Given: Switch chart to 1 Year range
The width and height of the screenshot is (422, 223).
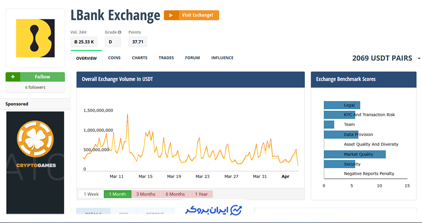Looking at the screenshot, I should [201, 194].
